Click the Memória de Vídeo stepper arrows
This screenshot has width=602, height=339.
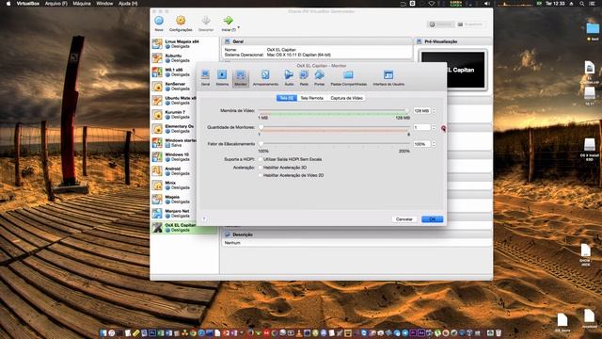[434, 111]
